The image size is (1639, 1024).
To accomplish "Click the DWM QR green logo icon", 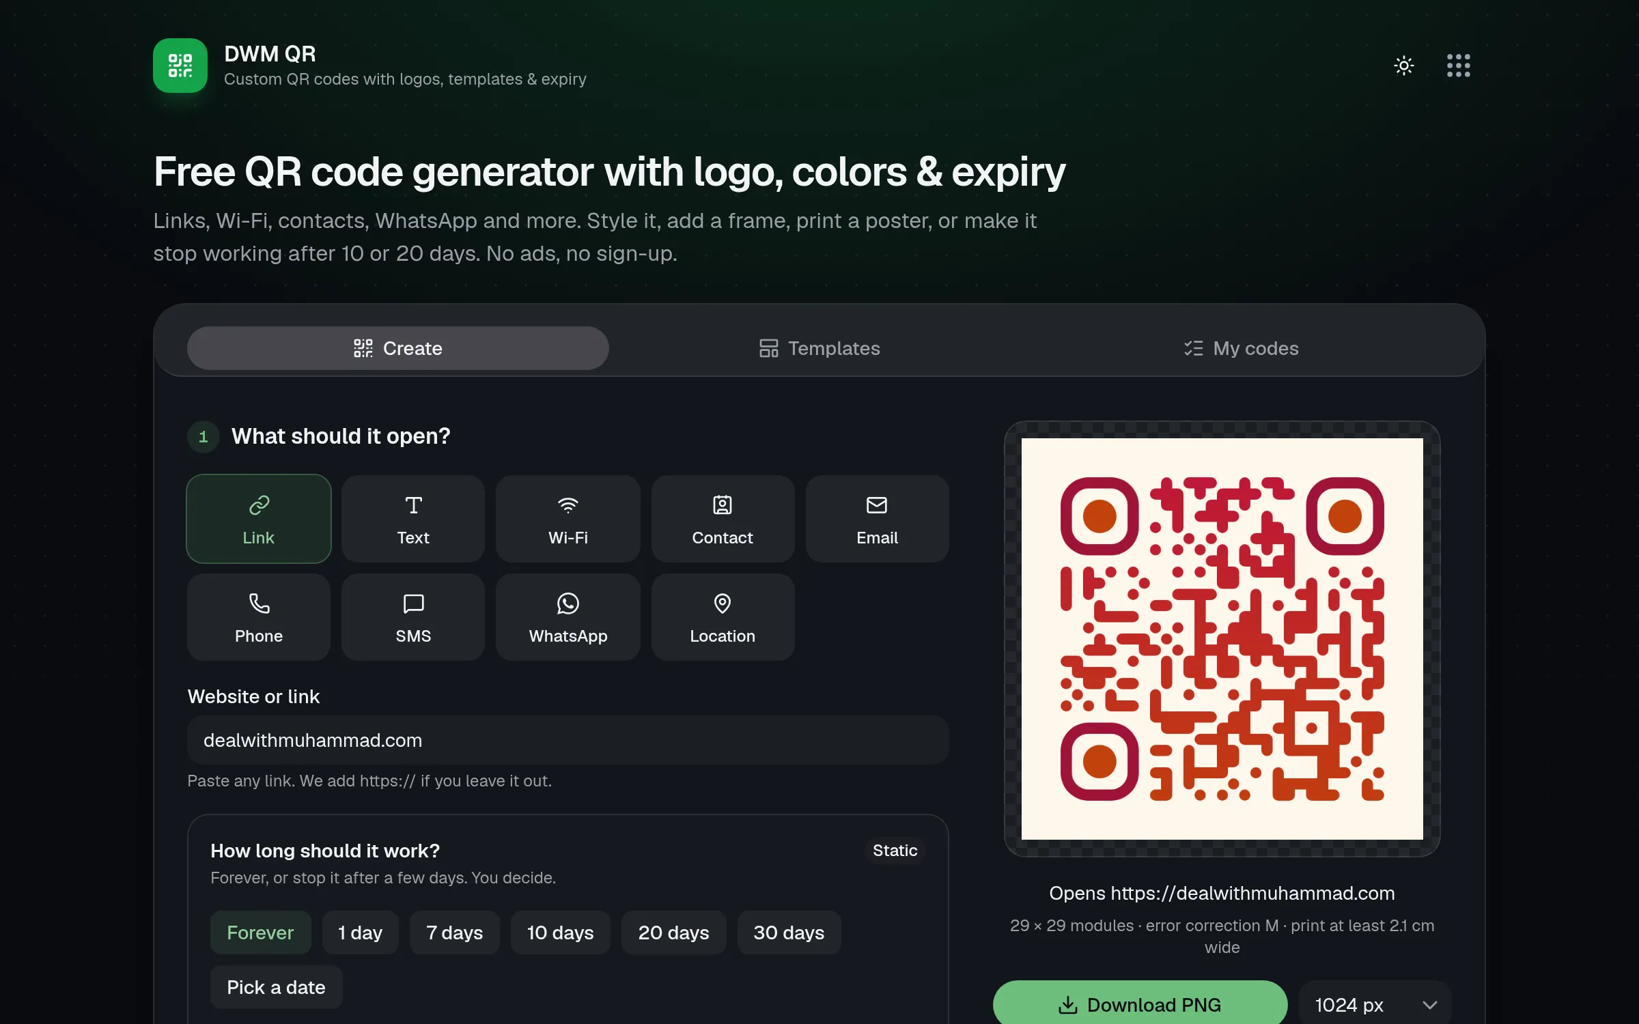I will pyautogui.click(x=180, y=66).
